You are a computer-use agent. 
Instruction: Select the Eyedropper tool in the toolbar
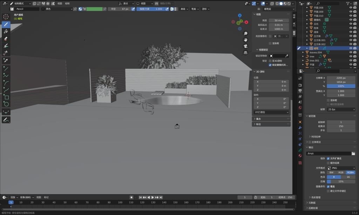6,60
